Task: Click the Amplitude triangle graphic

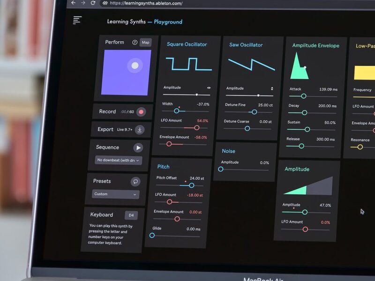Action: pos(308,186)
